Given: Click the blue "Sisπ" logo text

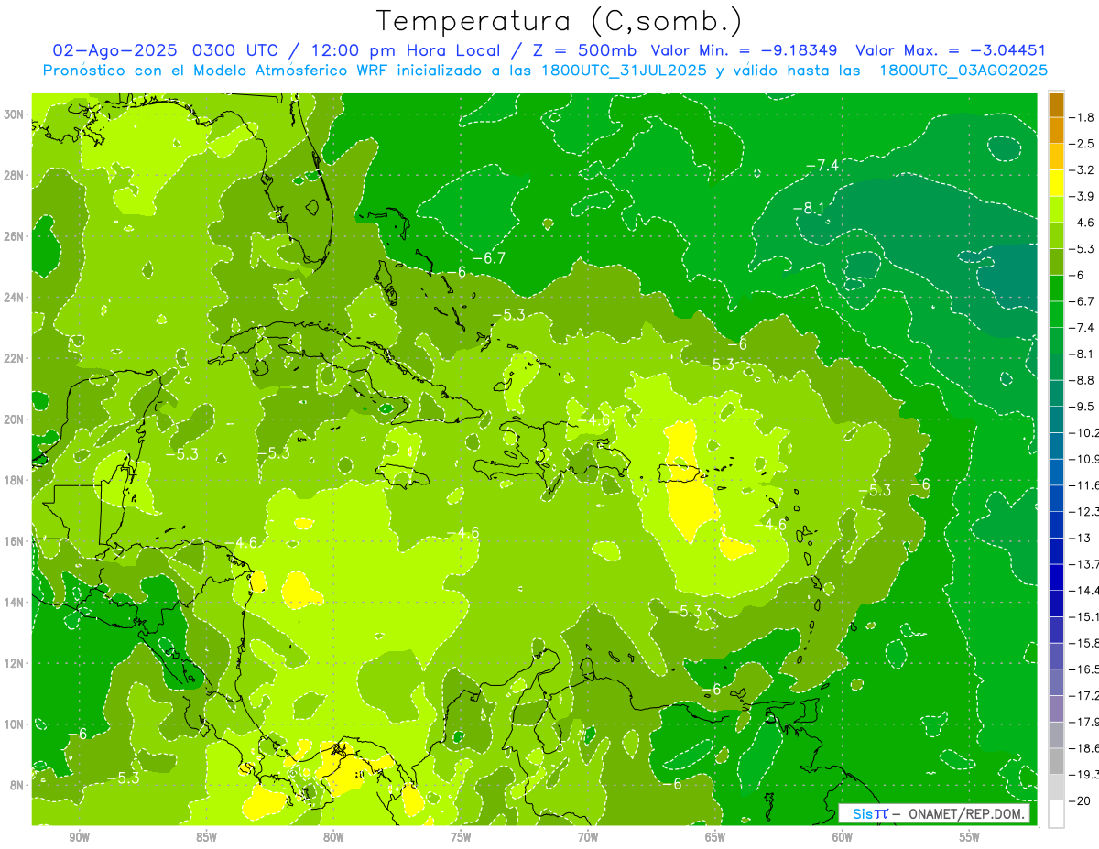Looking at the screenshot, I should [x=870, y=813].
